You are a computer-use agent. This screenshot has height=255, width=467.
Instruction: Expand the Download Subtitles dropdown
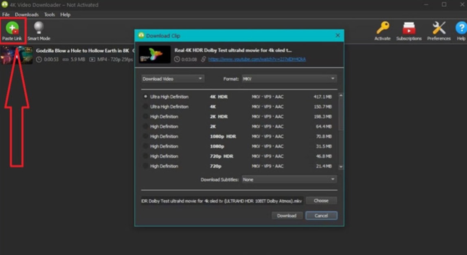(x=289, y=179)
